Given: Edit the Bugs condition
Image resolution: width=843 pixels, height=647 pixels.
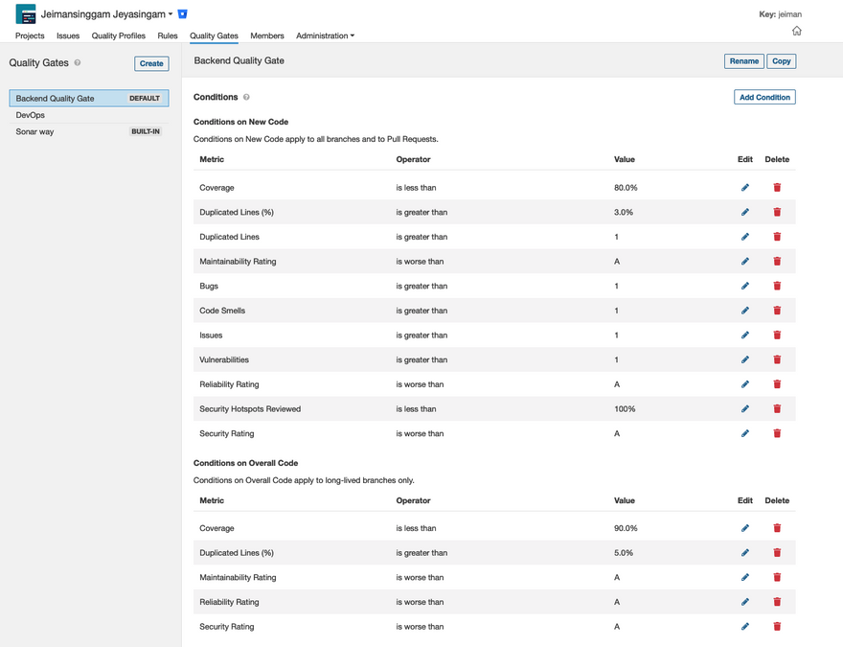Looking at the screenshot, I should click(x=745, y=286).
